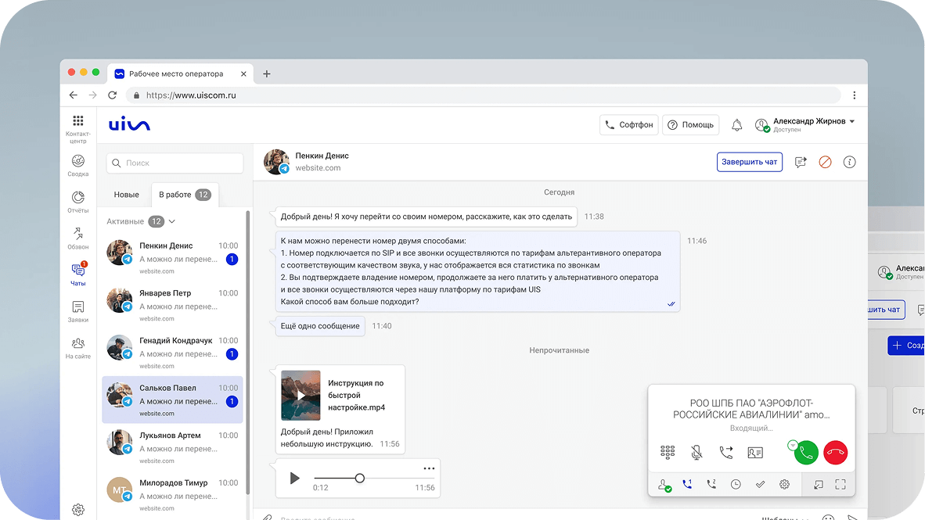Click the Завершить чат button
Screen dimensions: 925x520
tap(749, 162)
